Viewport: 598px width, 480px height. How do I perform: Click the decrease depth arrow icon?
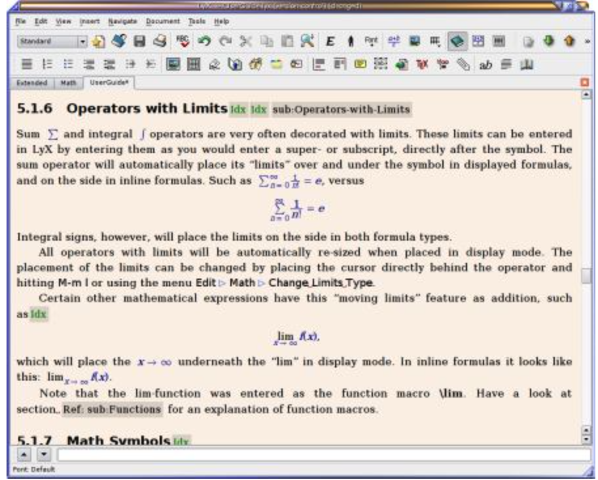click(x=150, y=64)
